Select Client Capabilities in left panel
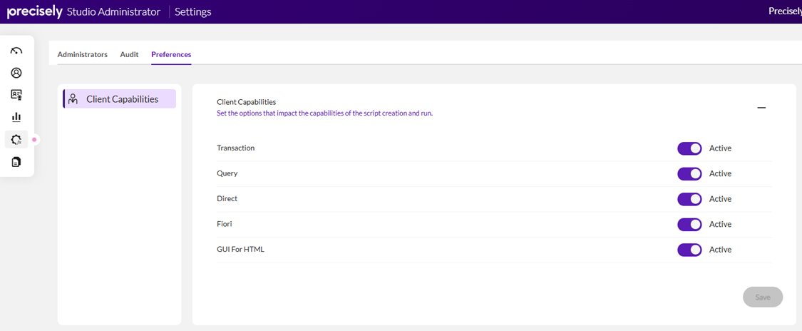Viewport: 802px width, 331px height. click(x=122, y=99)
